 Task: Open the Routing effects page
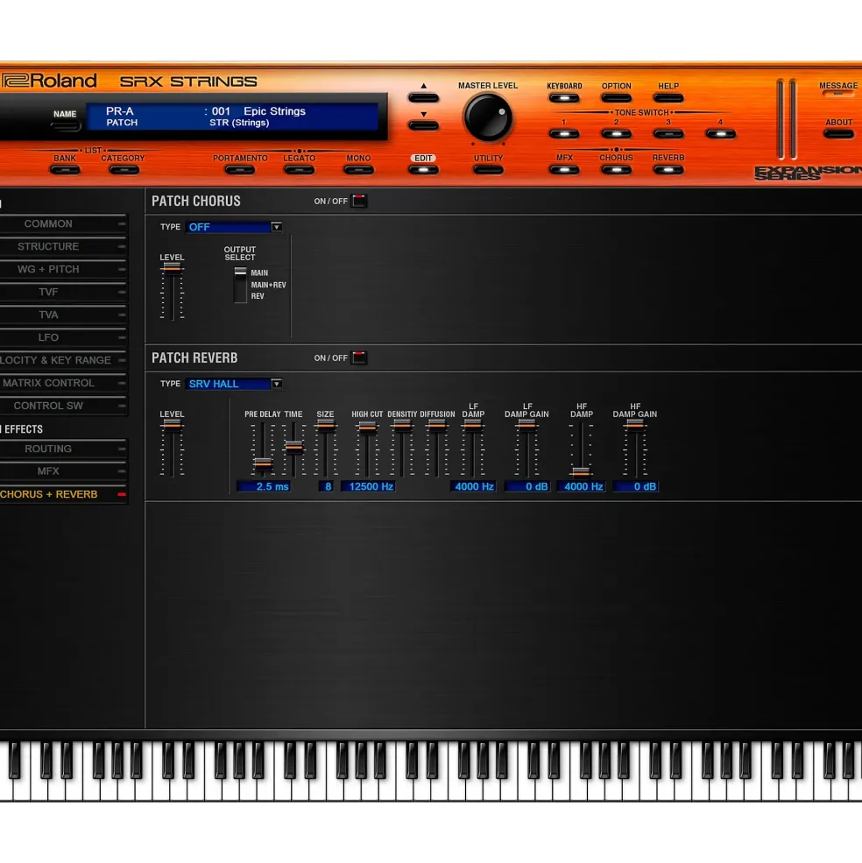(63, 449)
